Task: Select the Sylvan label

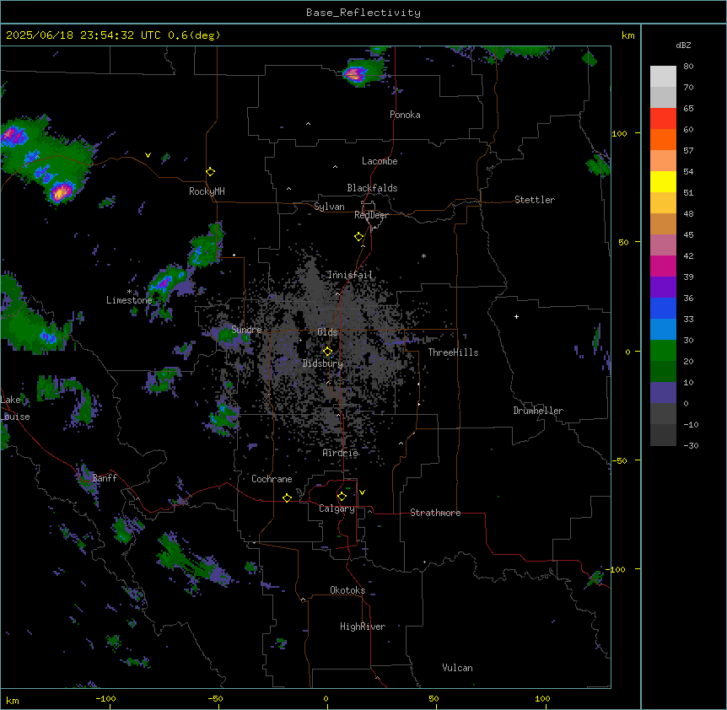Action: click(329, 207)
